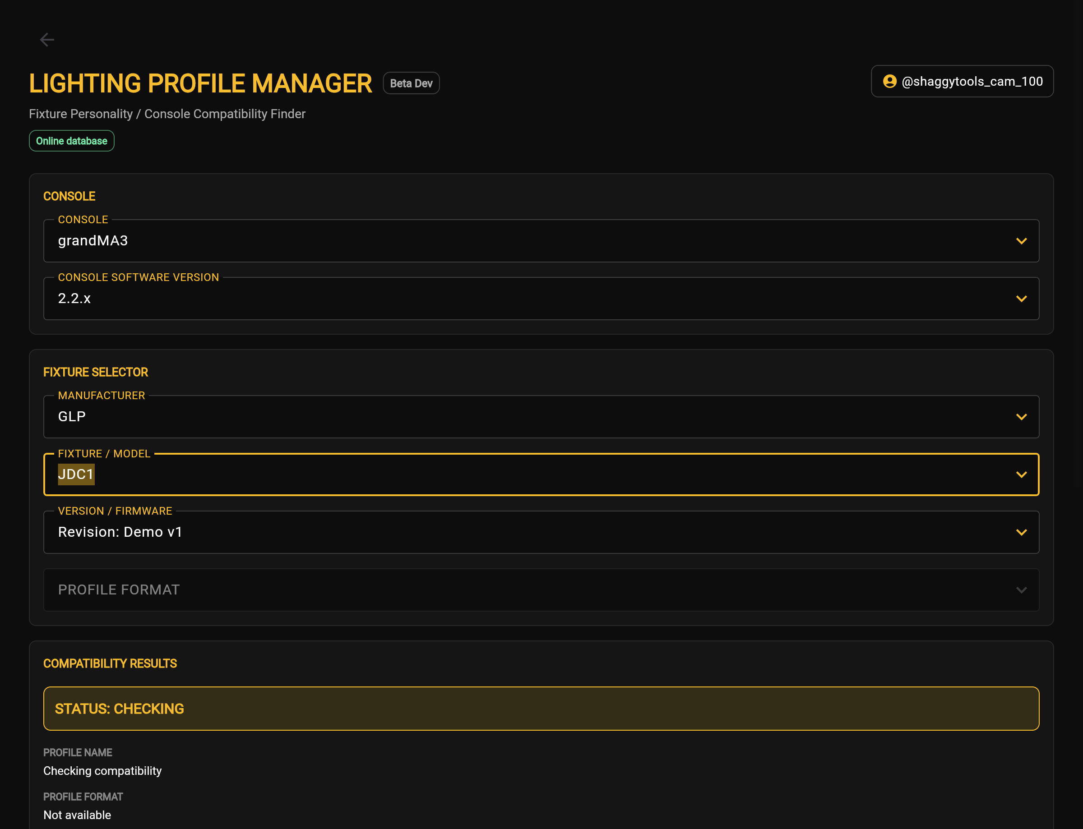This screenshot has width=1083, height=829.
Task: Click the PROFILE NAME label in results
Action: 78,753
